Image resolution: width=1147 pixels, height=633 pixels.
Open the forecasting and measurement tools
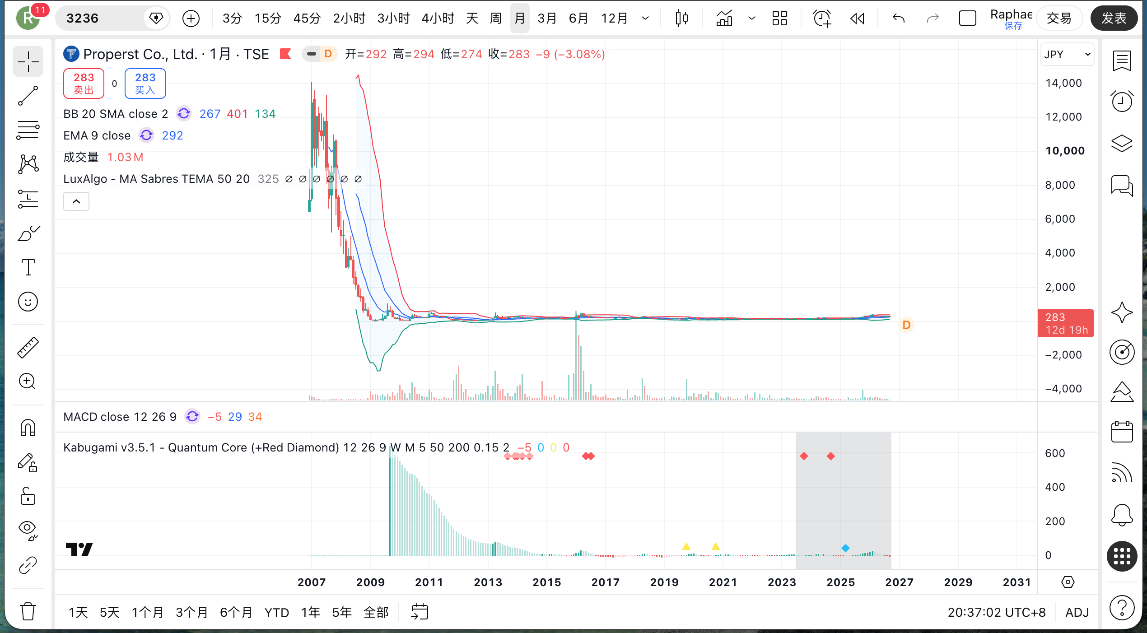[x=28, y=199]
